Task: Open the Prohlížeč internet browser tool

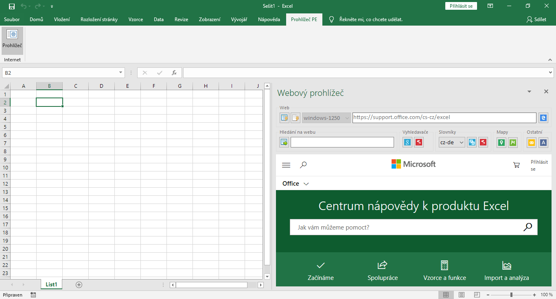Action: [12, 40]
